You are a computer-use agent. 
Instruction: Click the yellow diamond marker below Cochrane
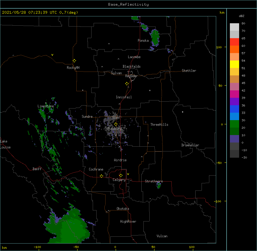click(x=101, y=176)
